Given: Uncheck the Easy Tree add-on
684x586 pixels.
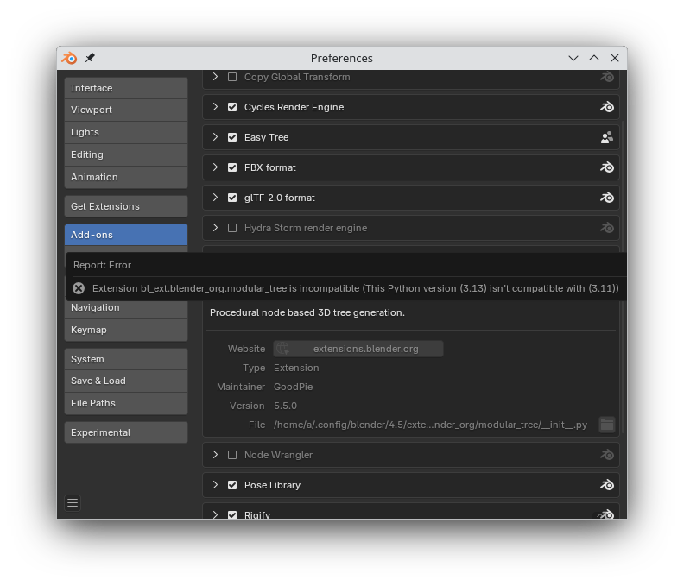Looking at the screenshot, I should point(232,137).
